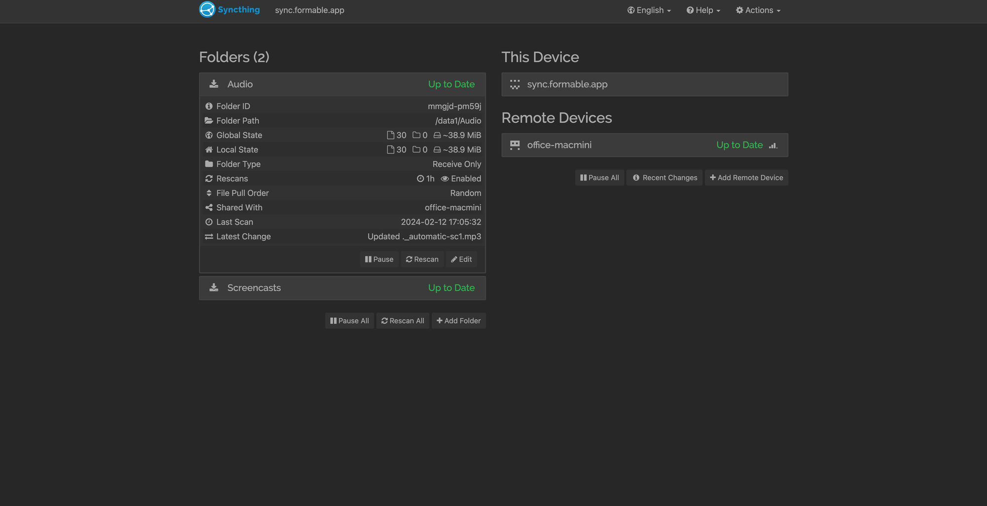Click the office-macmini device icon
Screen dimensions: 987x506
(515, 145)
